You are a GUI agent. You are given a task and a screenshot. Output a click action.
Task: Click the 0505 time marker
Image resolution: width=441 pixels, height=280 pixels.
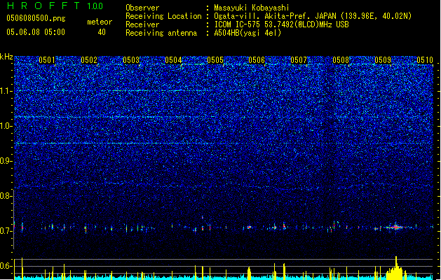pyautogui.click(x=215, y=60)
